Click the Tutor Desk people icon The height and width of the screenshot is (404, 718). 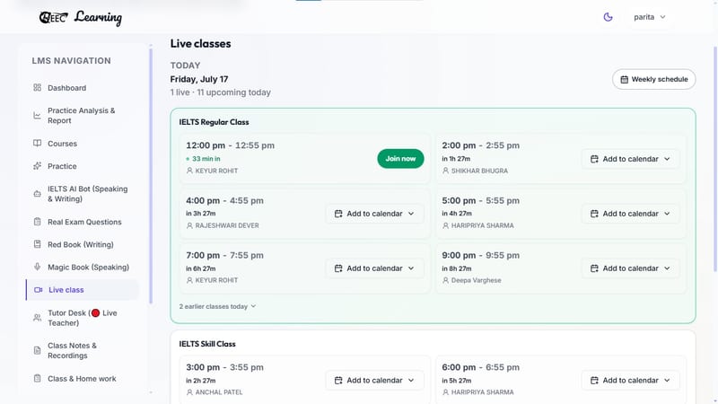(x=37, y=318)
